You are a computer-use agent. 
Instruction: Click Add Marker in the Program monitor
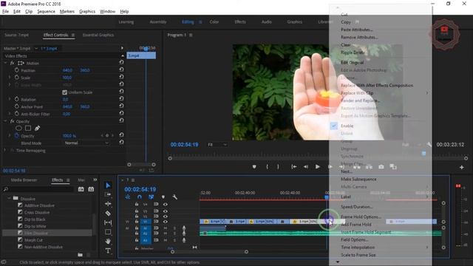click(254, 167)
